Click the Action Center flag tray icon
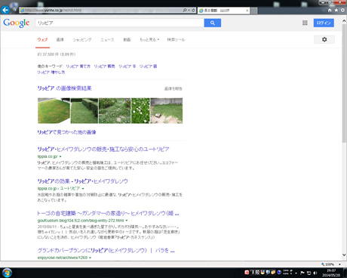347x278 pixels. click(x=302, y=273)
